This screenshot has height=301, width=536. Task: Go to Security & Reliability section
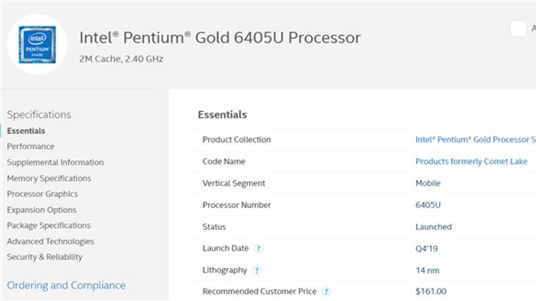pyautogui.click(x=45, y=257)
